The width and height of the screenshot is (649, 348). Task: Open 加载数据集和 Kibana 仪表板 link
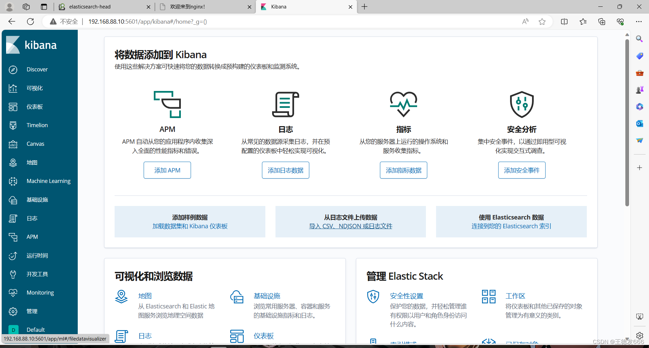pyautogui.click(x=190, y=226)
